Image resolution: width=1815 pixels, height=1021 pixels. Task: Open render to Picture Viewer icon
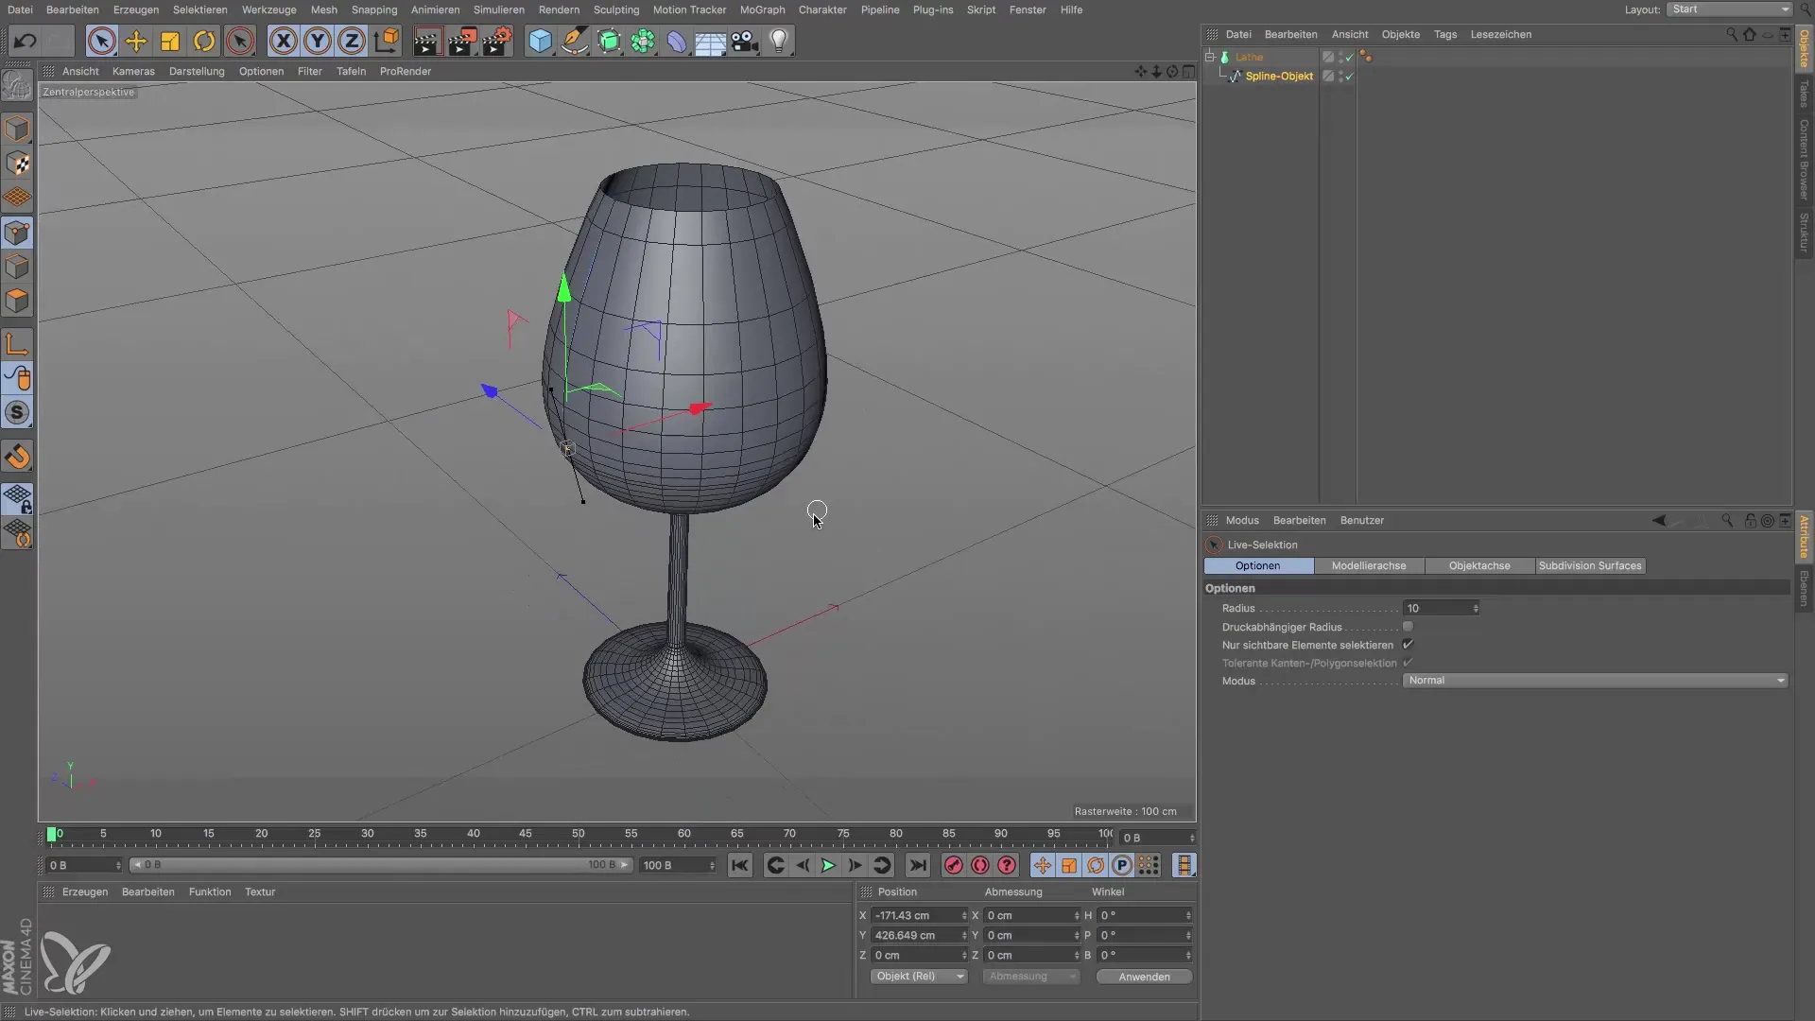point(462,42)
